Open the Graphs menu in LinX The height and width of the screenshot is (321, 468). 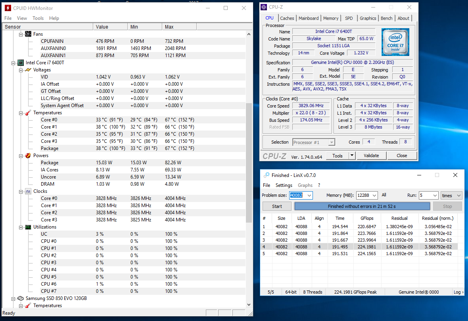305,185
